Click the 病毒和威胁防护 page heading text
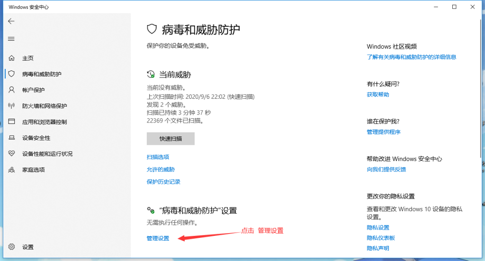The image size is (485, 261). tap(201, 30)
